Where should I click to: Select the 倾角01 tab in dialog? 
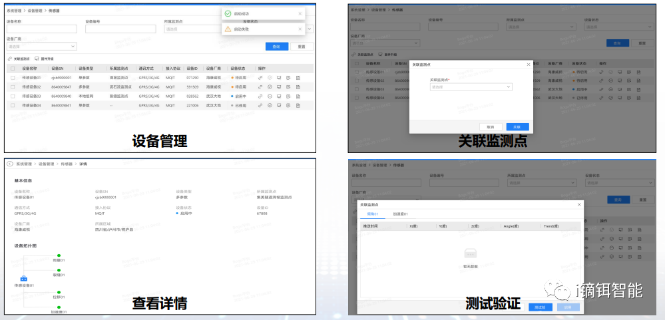click(x=372, y=214)
